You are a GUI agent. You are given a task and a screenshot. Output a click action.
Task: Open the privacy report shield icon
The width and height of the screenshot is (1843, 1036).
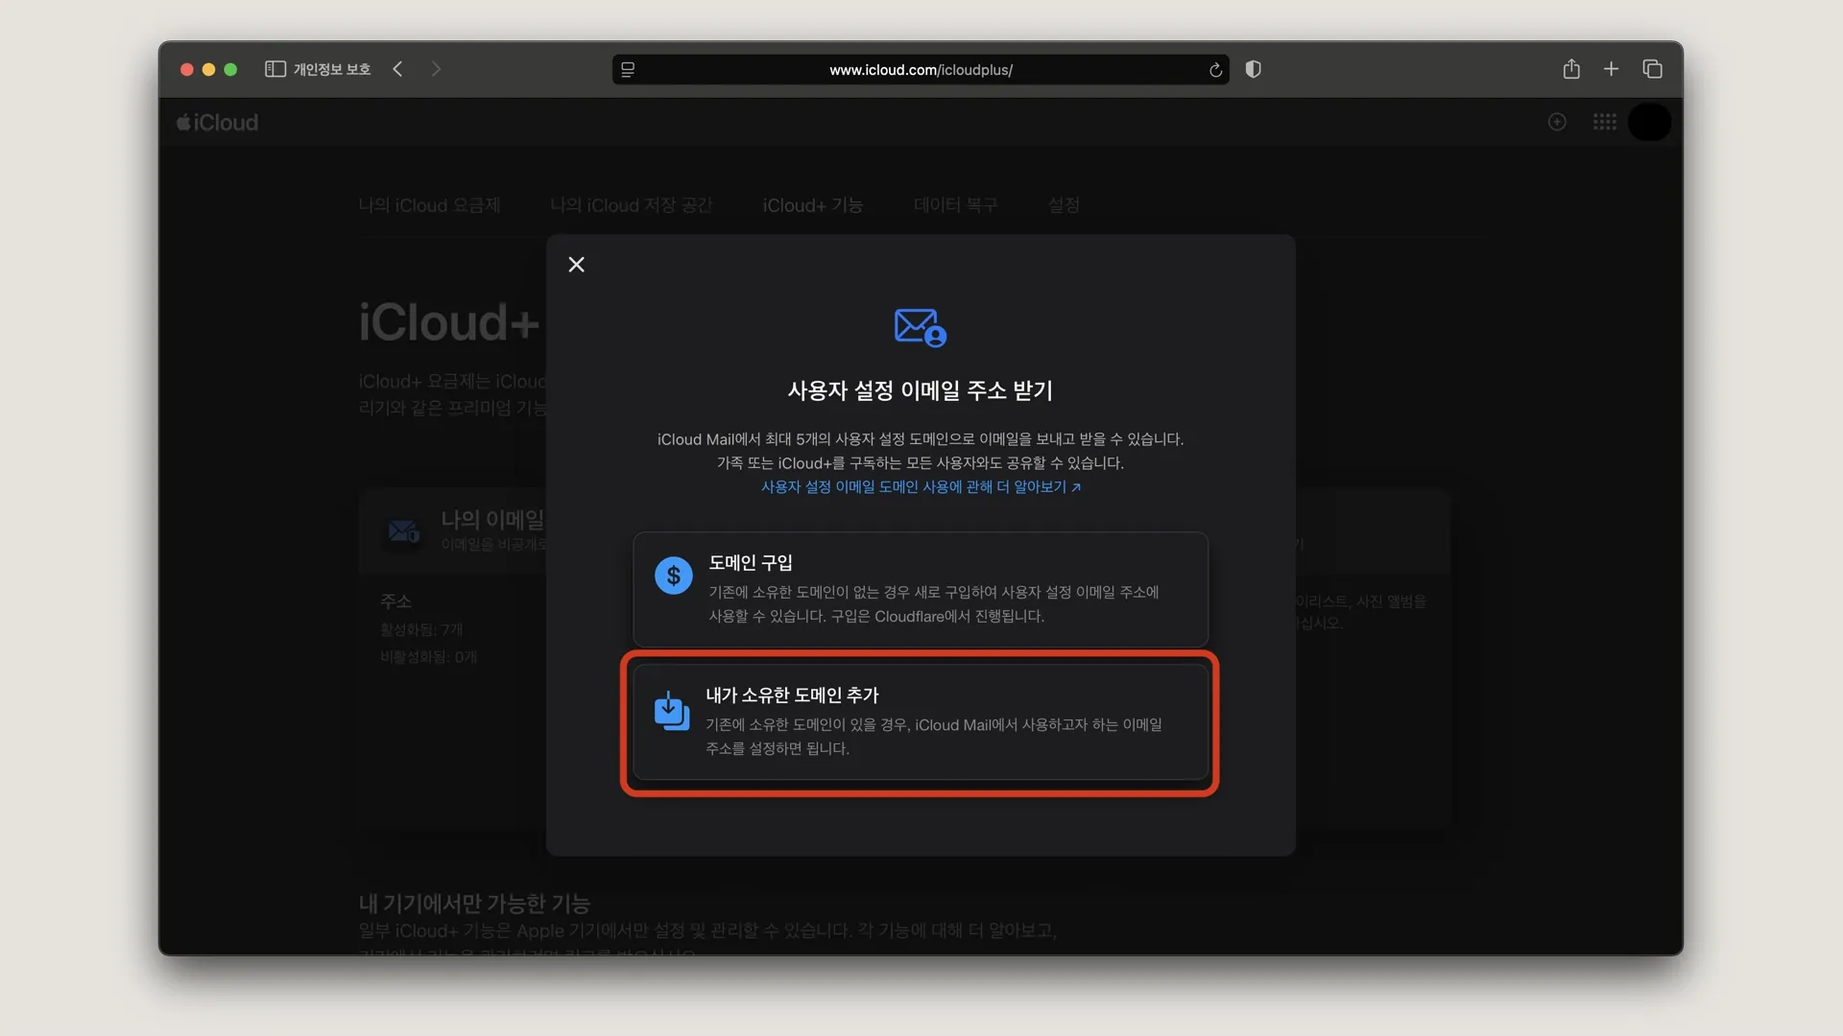(x=1253, y=69)
